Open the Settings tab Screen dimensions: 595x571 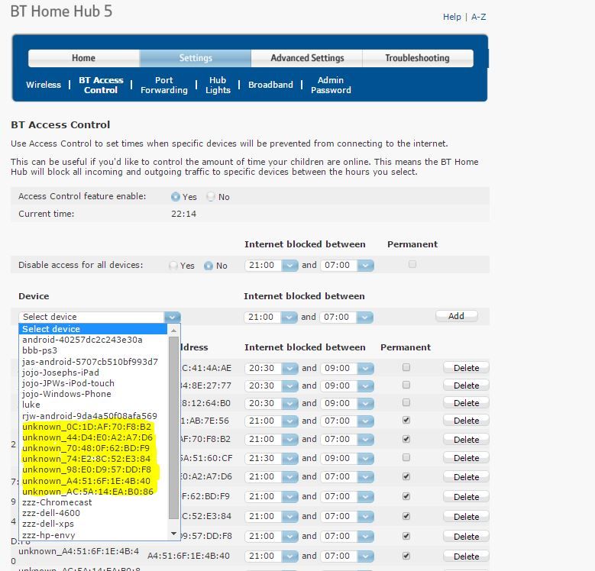click(196, 58)
